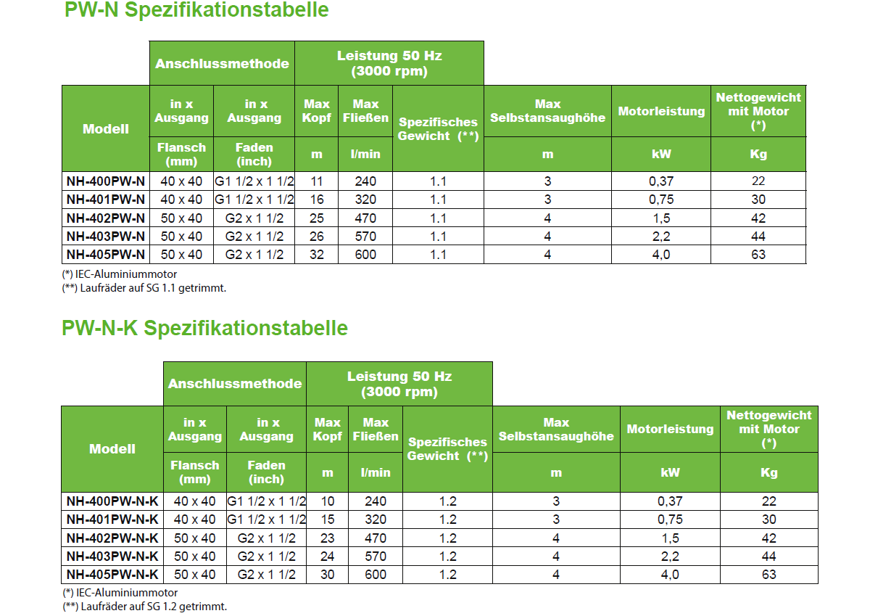The image size is (870, 616).
Task: Select the Max Kopf value 23 for NH-402PW-N-K
Action: (x=328, y=538)
